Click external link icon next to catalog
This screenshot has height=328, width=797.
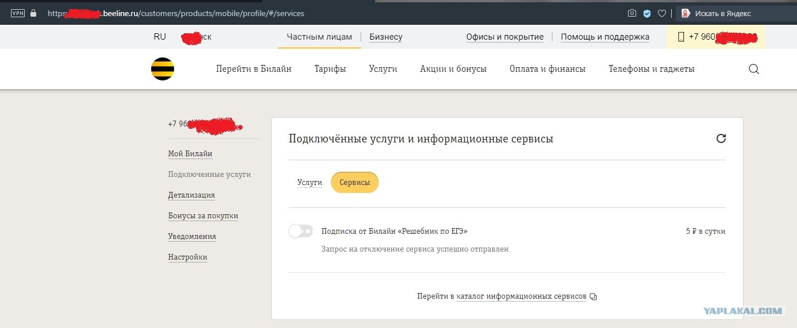coord(594,297)
